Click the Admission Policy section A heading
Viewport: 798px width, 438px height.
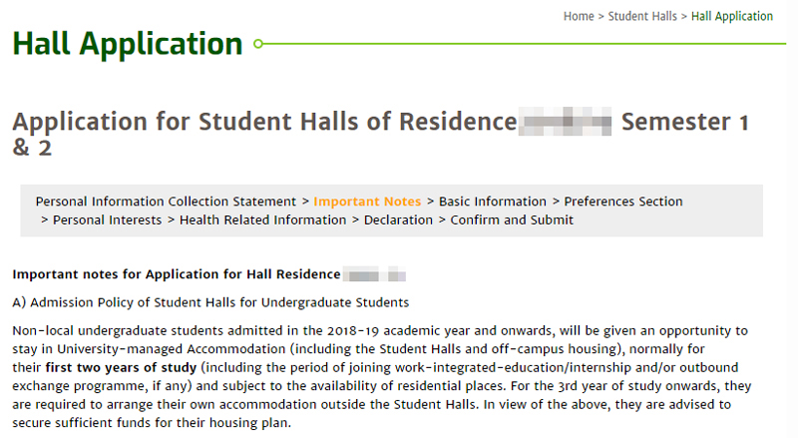(x=210, y=302)
